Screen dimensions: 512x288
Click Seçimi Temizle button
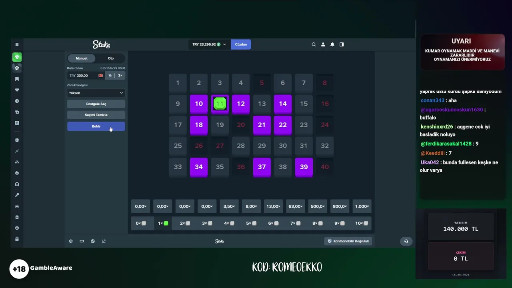[x=96, y=115]
